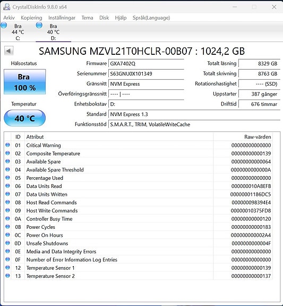This screenshot has height=306, width=283.
Task: Close the CrystalDiskInfo window
Action: [x=274, y=7]
